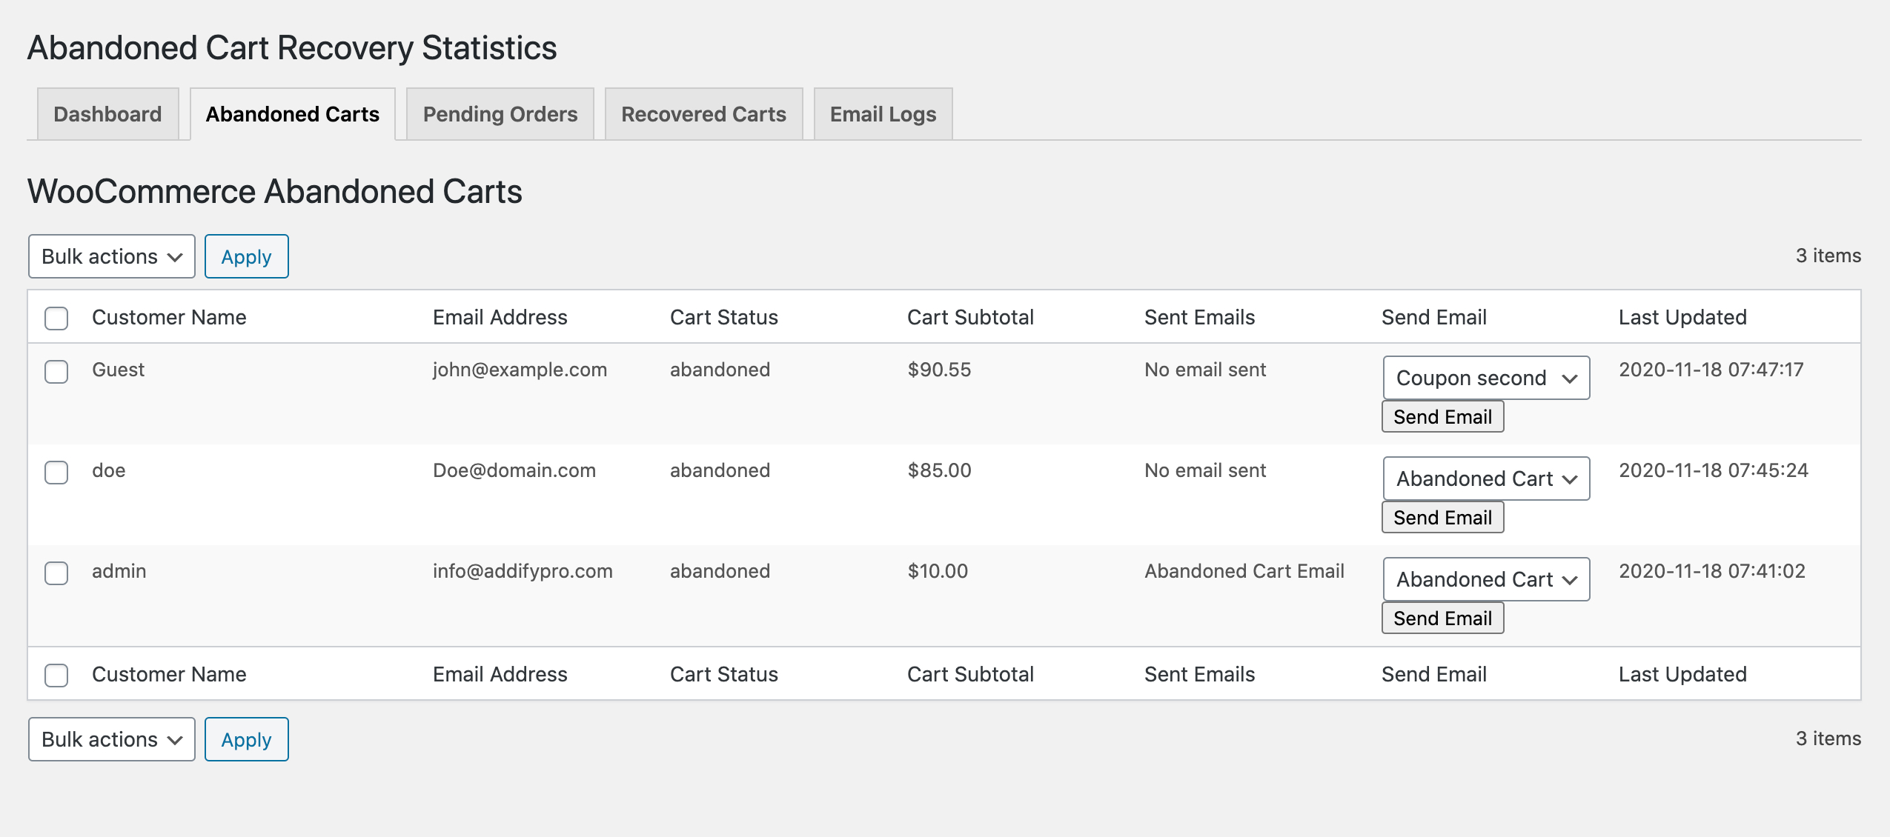Expand the Coupon second email template dropdown

click(x=1485, y=378)
